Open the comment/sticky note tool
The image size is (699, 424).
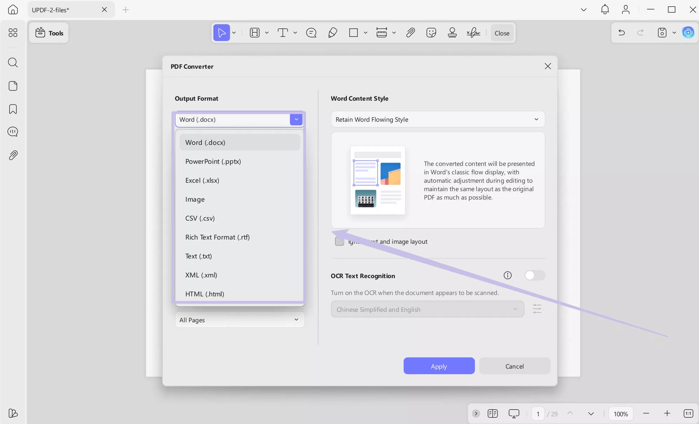click(311, 33)
